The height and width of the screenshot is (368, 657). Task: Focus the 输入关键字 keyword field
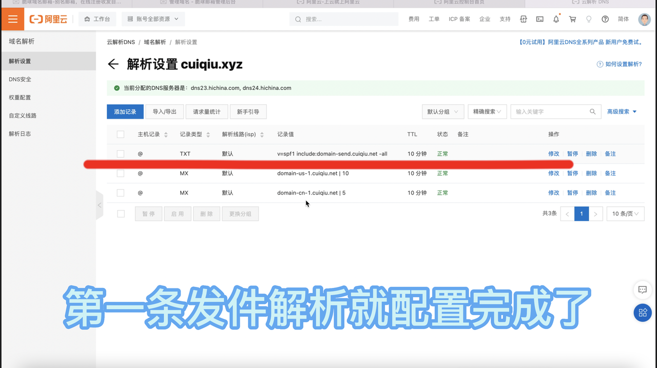point(556,111)
